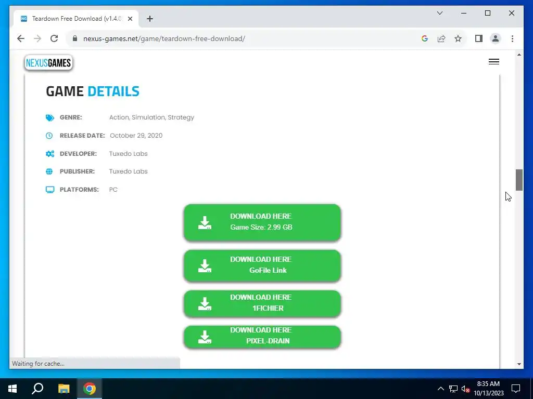Click Download Here GoFile Link button
The image size is (533, 399).
point(262,265)
